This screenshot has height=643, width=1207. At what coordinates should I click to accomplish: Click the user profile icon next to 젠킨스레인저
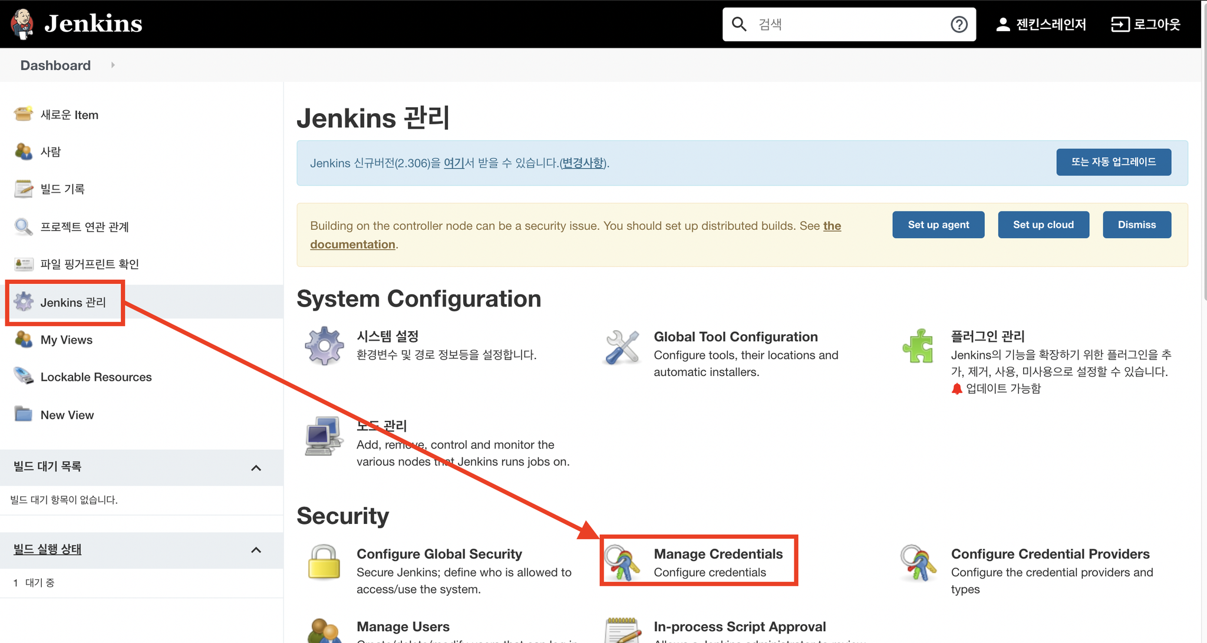[1002, 24]
